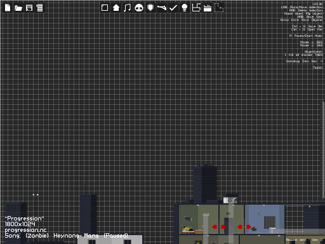Open the level properties list icon

39,8
